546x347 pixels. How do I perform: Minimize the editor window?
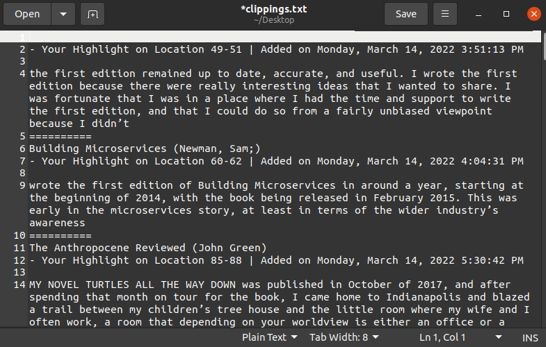point(479,15)
